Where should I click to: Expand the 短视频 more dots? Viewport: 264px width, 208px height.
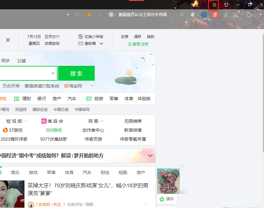tap(25, 121)
